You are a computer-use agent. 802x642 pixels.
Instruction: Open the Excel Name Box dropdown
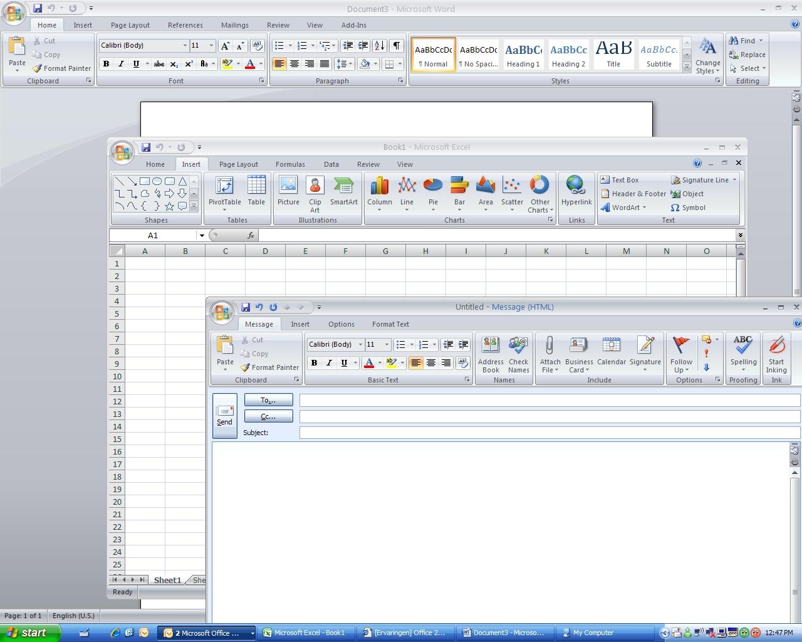[x=202, y=236]
